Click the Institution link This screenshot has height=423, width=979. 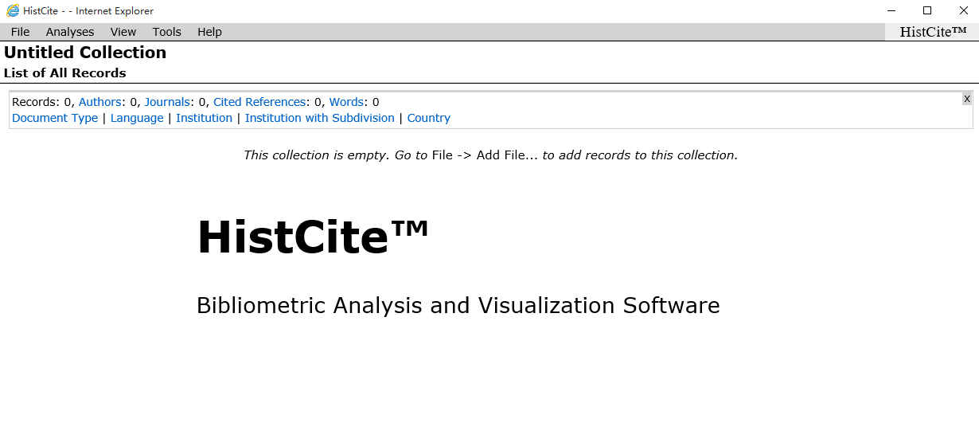point(205,118)
